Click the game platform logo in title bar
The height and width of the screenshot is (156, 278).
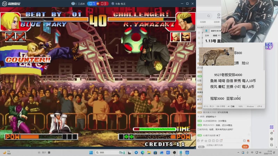11,3
